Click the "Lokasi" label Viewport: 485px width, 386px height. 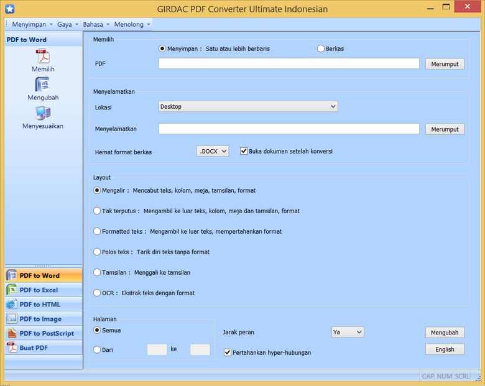pyautogui.click(x=103, y=108)
